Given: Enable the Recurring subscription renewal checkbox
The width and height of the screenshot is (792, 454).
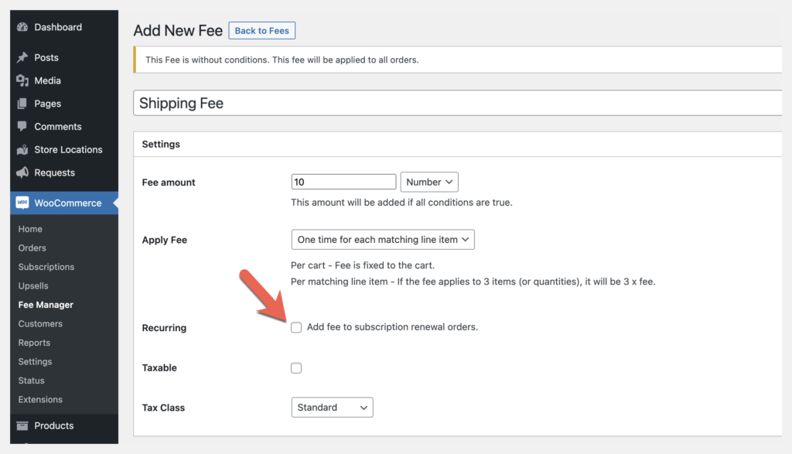Looking at the screenshot, I should tap(296, 327).
